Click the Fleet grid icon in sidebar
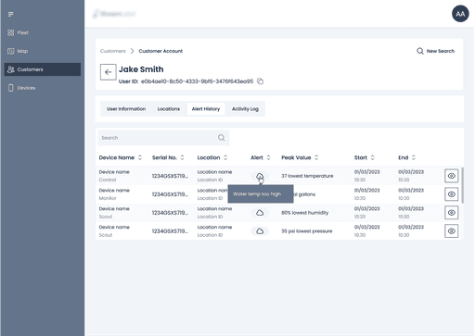The image size is (475, 336). [x=11, y=32]
